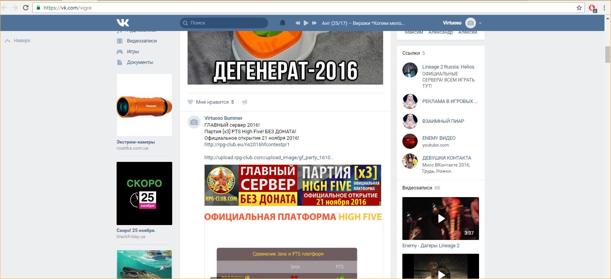Open the ДЕГЕНЕРАТ-2016 post image
The image size is (611, 279).
[x=285, y=58]
